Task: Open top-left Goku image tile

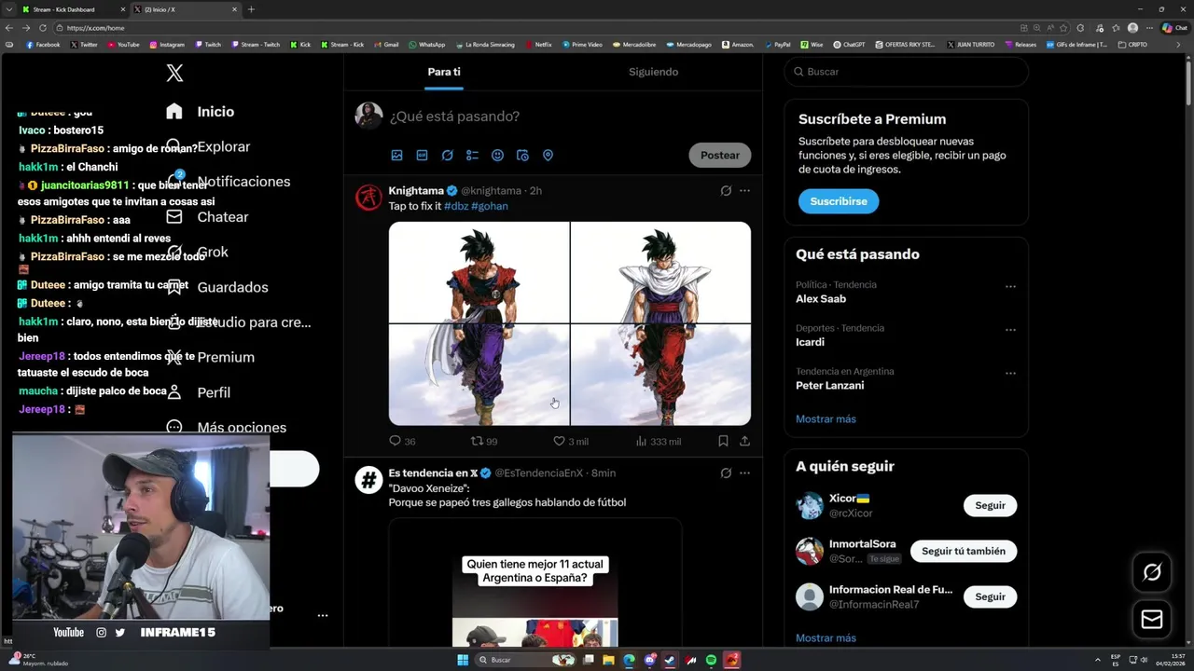Action: [x=479, y=272]
